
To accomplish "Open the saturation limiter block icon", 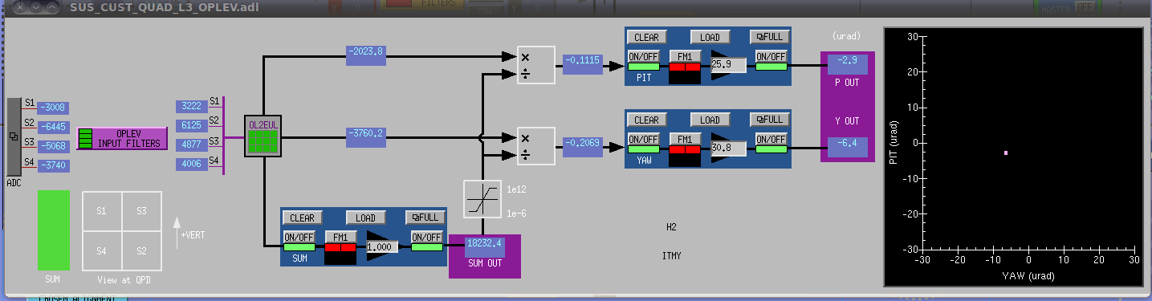I will point(482,200).
